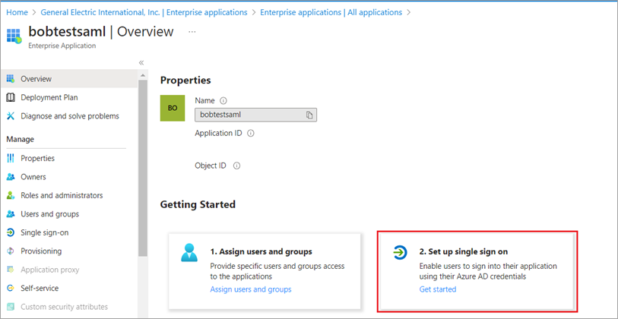Viewport: 618px width, 319px height.
Task: Open the more options ellipsis menu
Action: 192,32
